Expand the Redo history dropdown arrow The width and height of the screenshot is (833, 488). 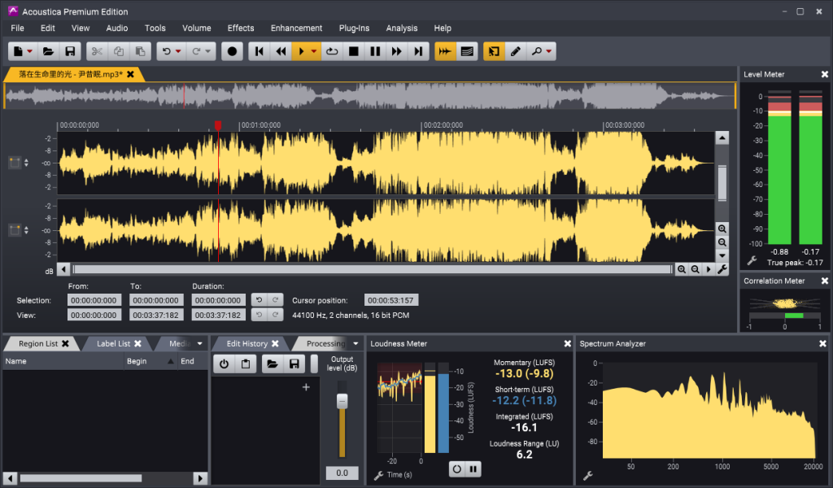[x=208, y=51]
